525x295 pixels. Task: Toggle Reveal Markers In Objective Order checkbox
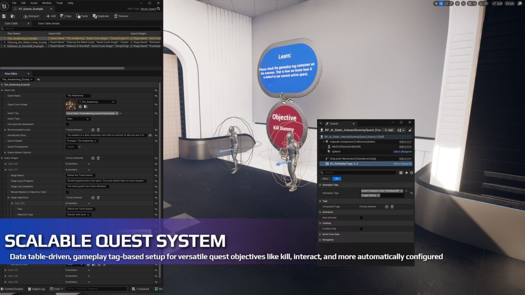tap(67, 192)
